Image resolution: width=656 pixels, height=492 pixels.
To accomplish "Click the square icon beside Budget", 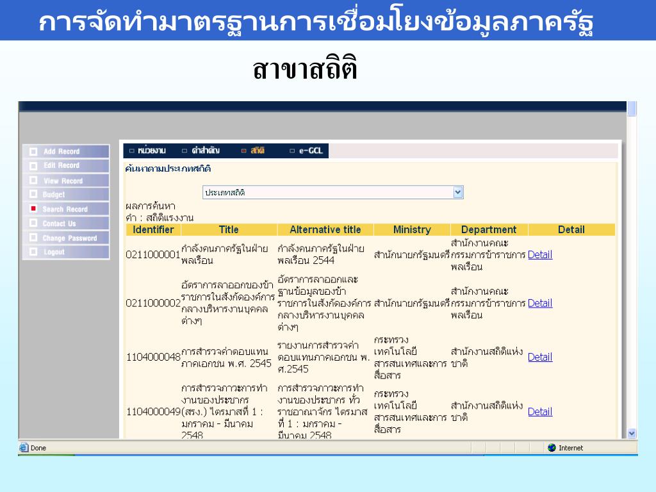I will coord(33,193).
